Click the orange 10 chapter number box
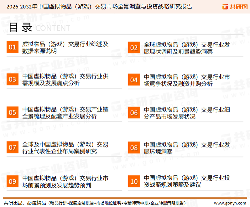This screenshot has height=207, width=250. pyautogui.click(x=134, y=181)
